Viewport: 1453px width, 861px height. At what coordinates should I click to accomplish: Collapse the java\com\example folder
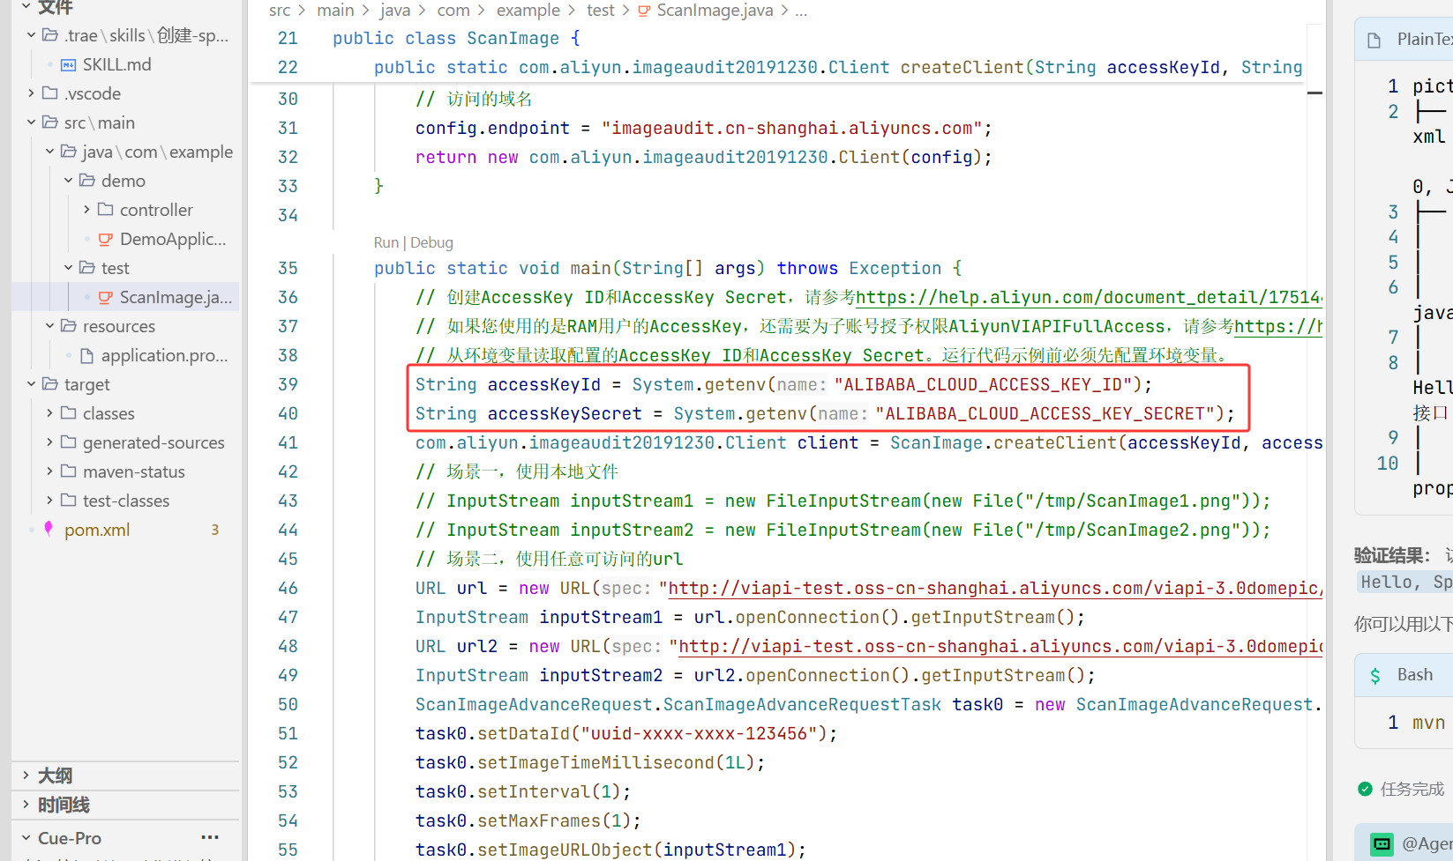[49, 152]
